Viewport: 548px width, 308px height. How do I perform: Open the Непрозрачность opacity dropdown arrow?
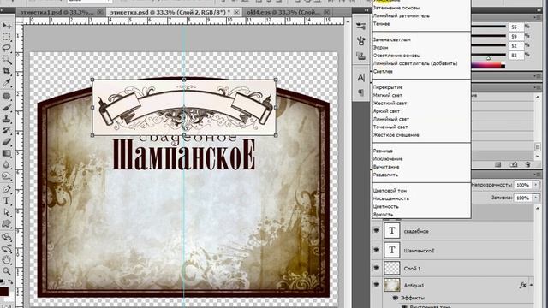click(536, 185)
